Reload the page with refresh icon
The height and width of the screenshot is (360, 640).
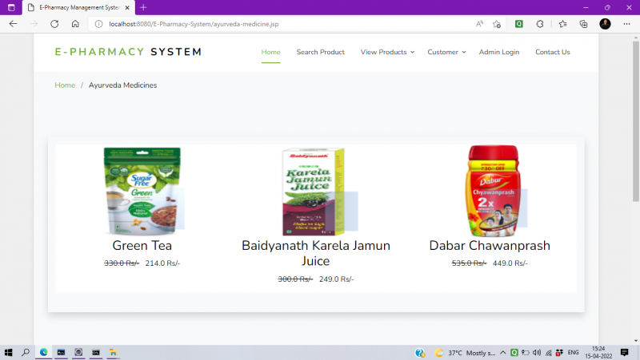(x=54, y=24)
